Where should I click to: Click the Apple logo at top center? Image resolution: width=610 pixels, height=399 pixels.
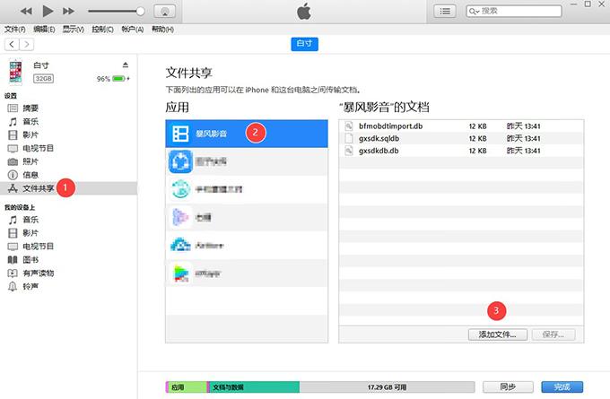coord(304,12)
